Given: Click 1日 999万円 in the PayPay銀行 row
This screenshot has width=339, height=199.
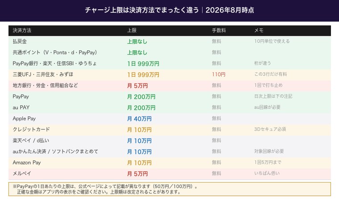Looking at the screenshot, I should pyautogui.click(x=143, y=64).
